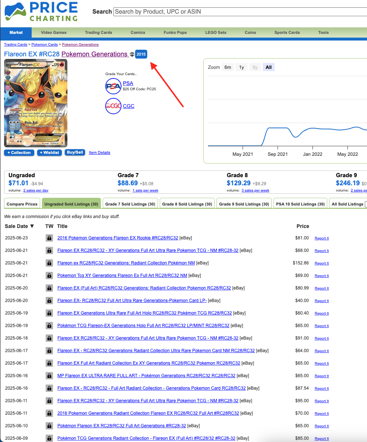Sort listings using the Sale Date header arrow
This screenshot has width=367, height=442.
(x=32, y=226)
